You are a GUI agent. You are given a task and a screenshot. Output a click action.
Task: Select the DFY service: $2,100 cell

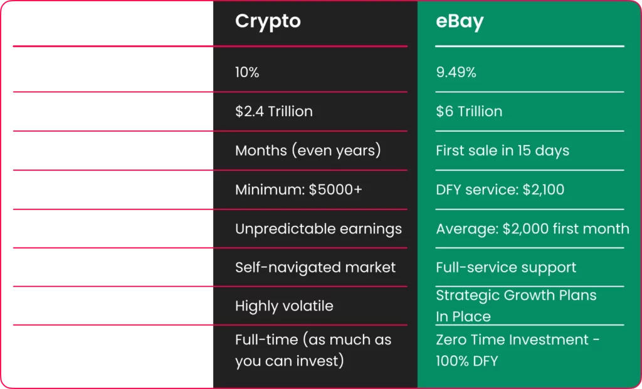(x=500, y=189)
